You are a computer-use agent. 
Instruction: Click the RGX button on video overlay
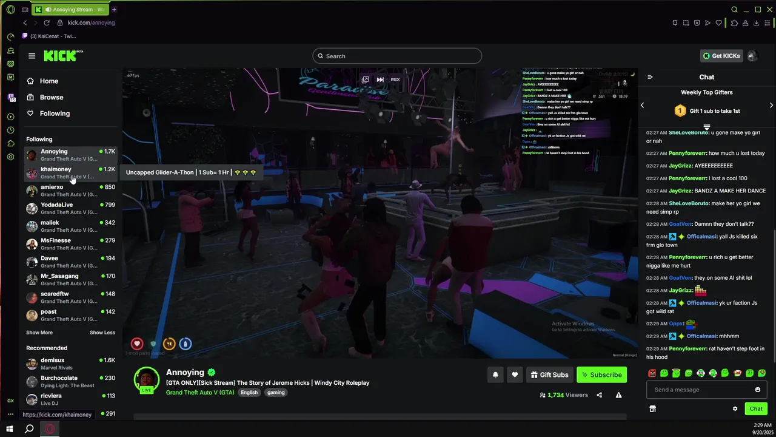point(395,80)
